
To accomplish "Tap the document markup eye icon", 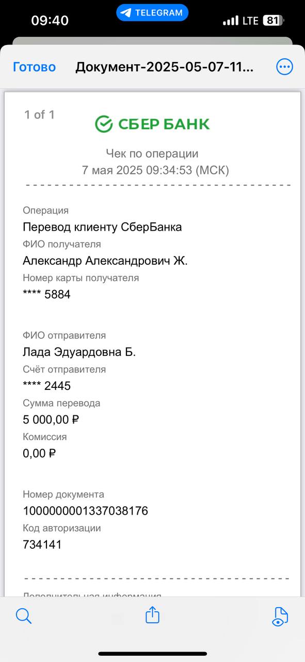I will point(280,616).
